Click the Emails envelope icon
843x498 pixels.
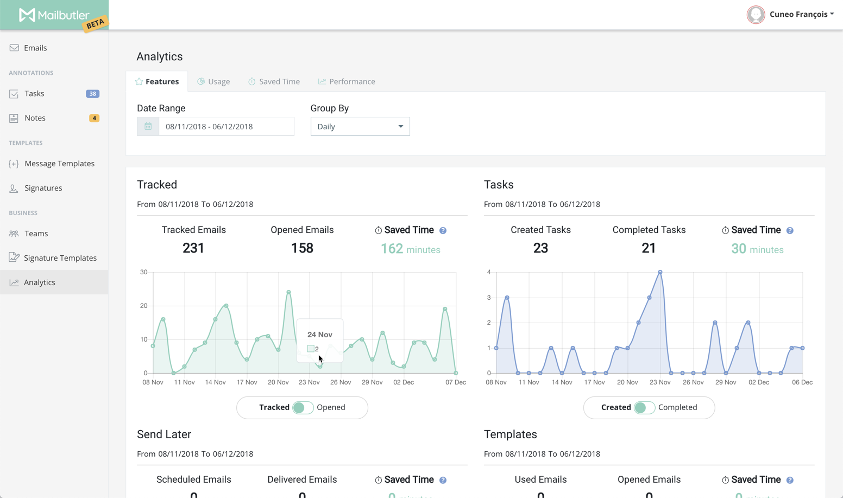pos(14,48)
